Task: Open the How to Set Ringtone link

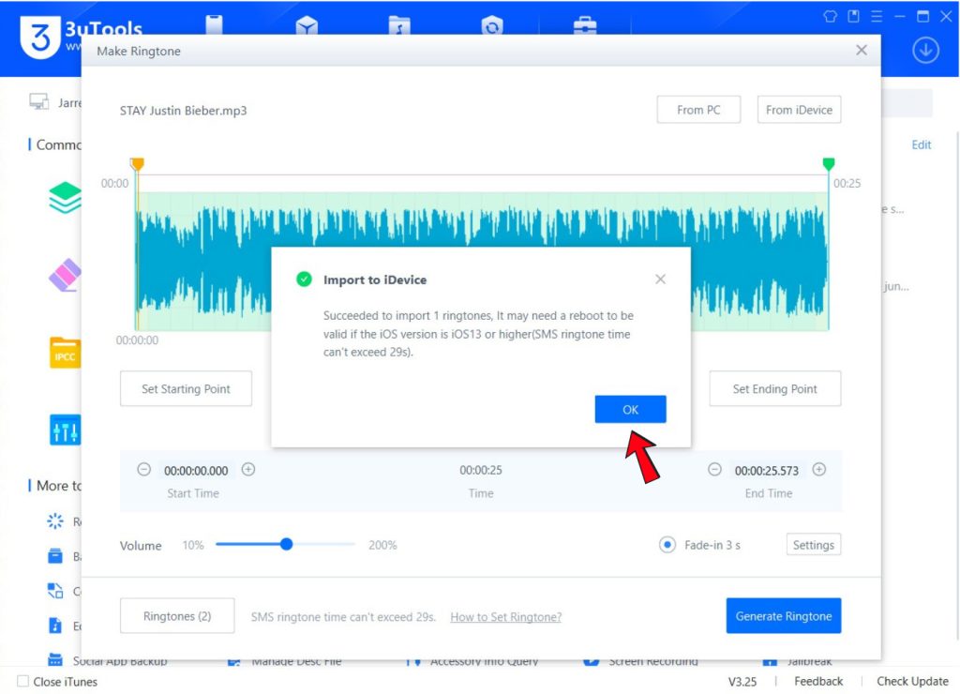Action: (505, 617)
